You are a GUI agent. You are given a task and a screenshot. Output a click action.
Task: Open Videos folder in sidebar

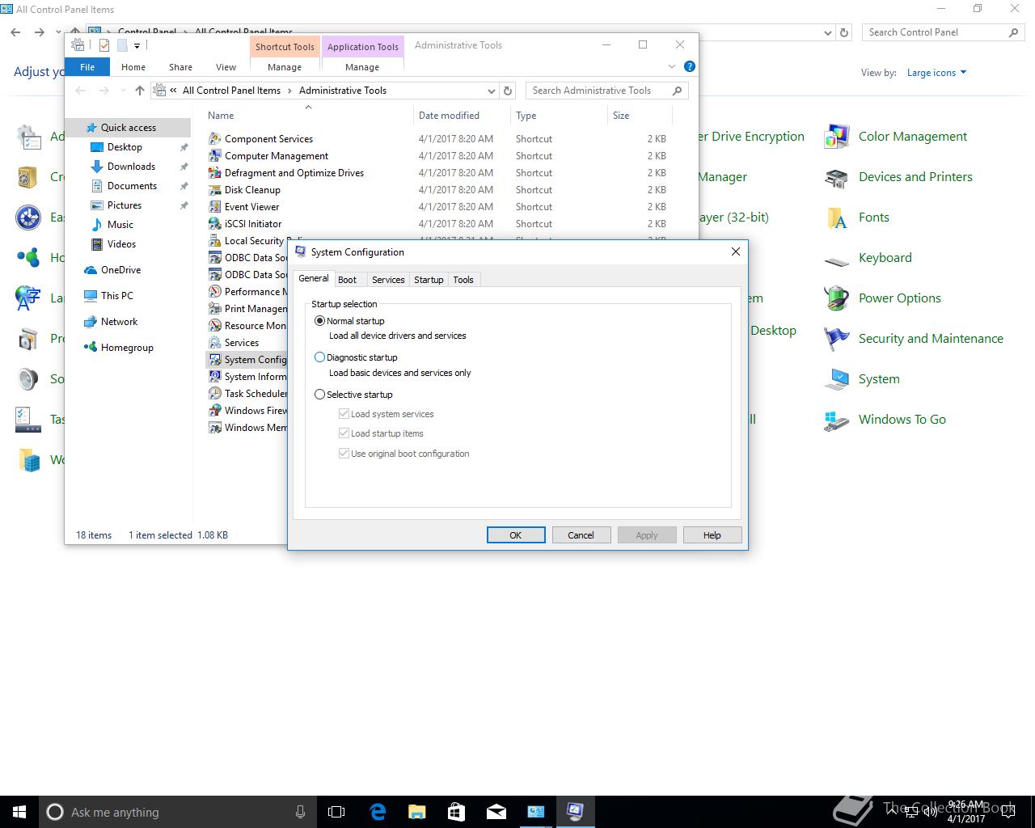click(x=121, y=244)
